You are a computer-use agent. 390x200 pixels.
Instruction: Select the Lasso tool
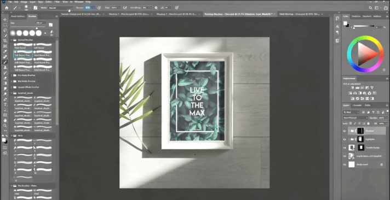5,30
